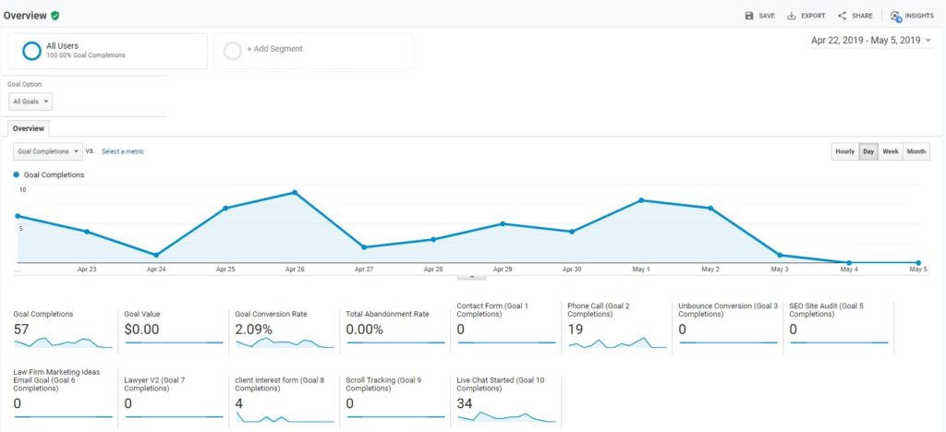This screenshot has width=946, height=432.
Task: Click the chart collapse handle below the graph
Action: pos(472,276)
